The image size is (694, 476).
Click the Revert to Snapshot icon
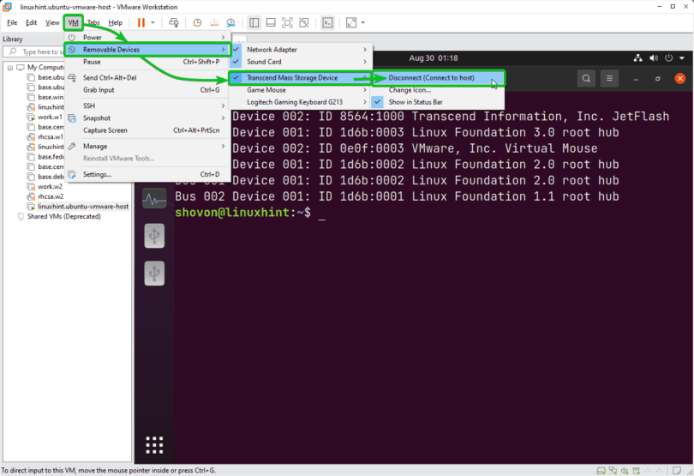(214, 22)
